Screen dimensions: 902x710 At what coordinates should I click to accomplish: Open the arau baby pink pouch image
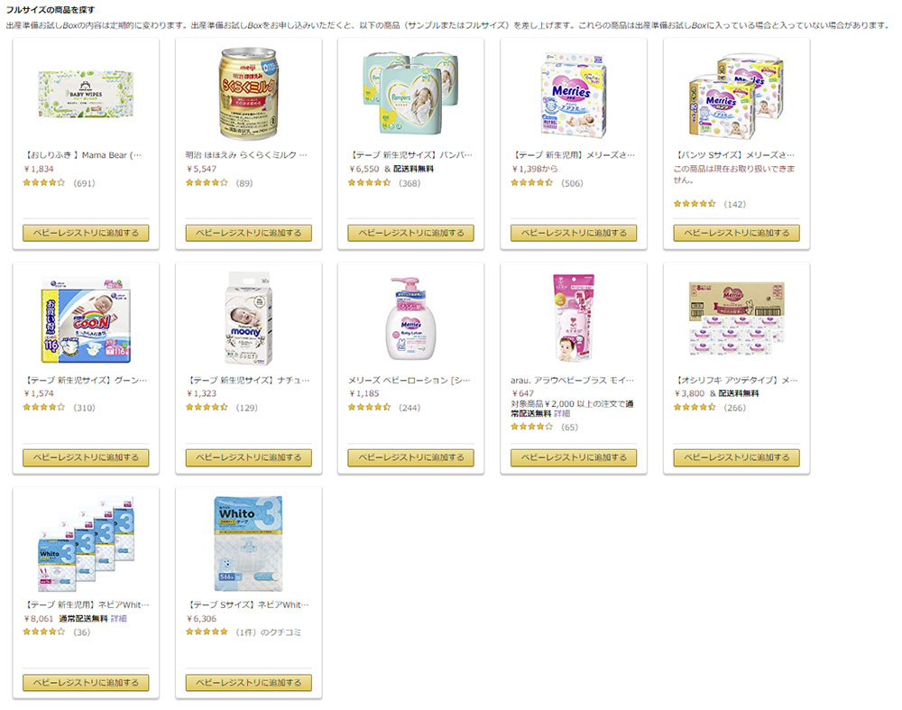coord(574,318)
